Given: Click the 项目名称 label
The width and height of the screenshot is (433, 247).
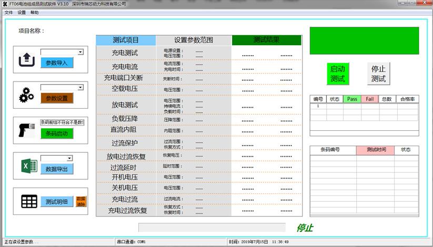Looking at the screenshot, I should (x=31, y=30).
